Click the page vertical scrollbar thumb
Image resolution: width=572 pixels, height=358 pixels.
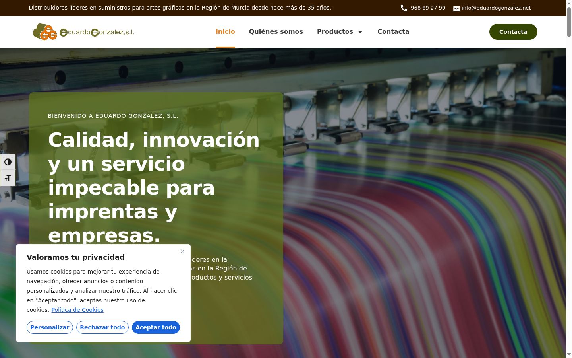tap(569, 22)
